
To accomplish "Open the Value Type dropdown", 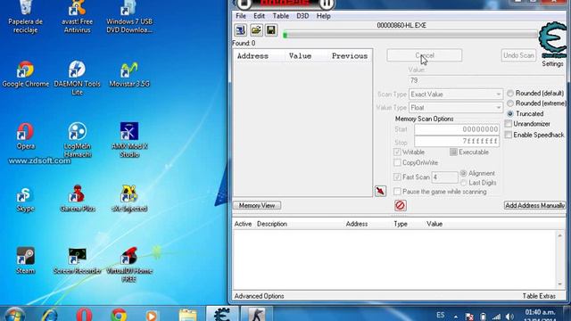I will (x=456, y=108).
